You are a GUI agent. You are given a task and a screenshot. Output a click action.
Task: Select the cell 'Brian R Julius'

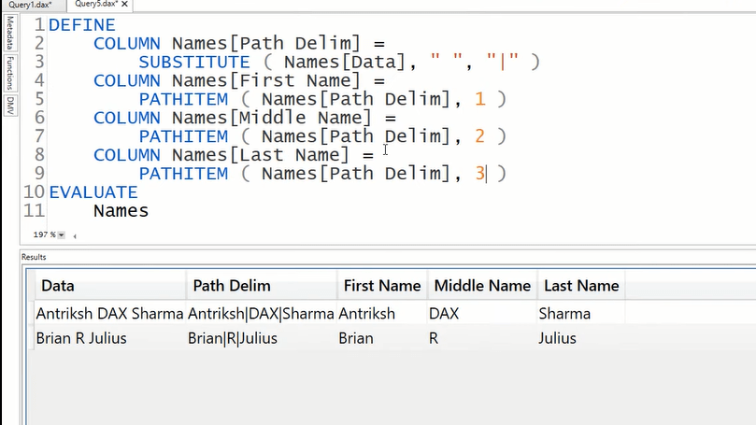click(x=109, y=338)
